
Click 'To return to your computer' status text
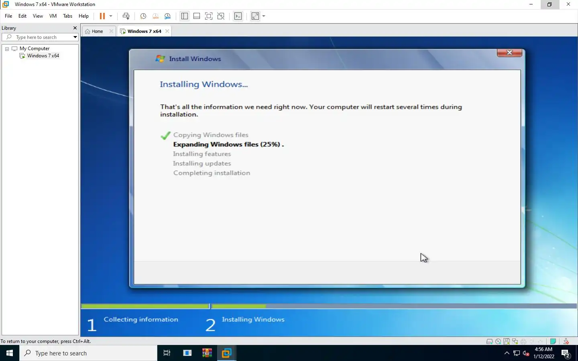46,341
